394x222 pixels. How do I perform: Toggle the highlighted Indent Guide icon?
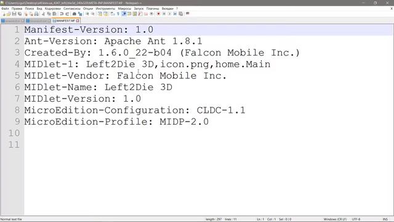tap(124, 14)
